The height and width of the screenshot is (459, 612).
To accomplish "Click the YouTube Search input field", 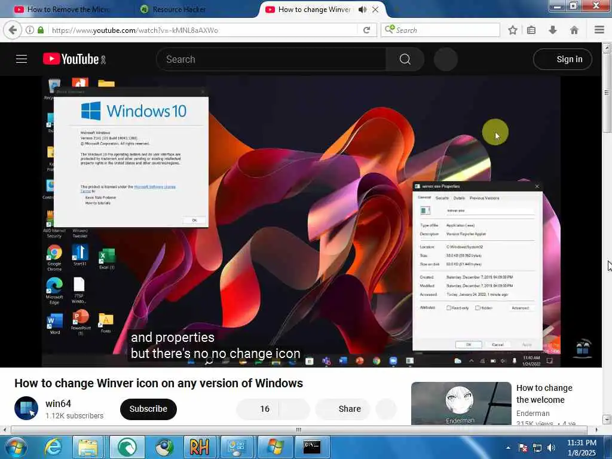I will tap(271, 59).
